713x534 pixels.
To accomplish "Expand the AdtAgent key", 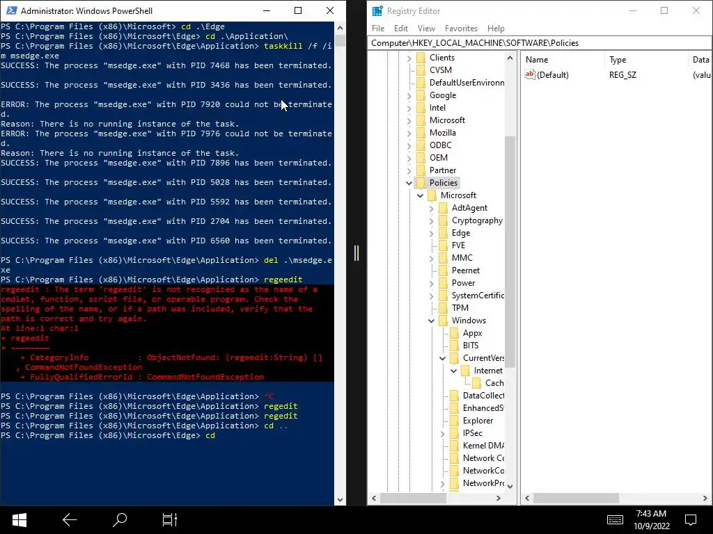I will [x=431, y=208].
